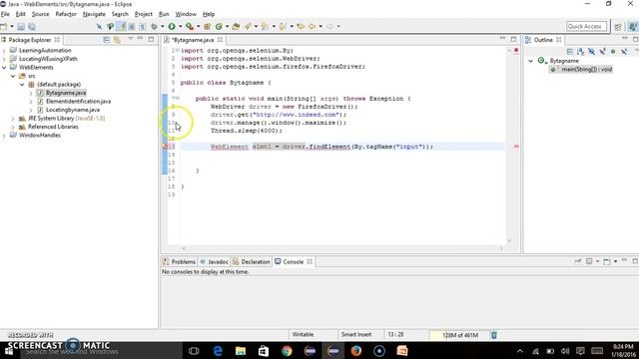Click the Search flashlight toolbar icon
Viewport: 639px width, 359px height.
point(248,27)
